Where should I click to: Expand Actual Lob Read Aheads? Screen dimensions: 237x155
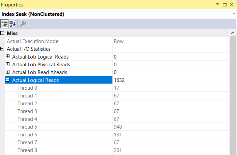click(8, 72)
